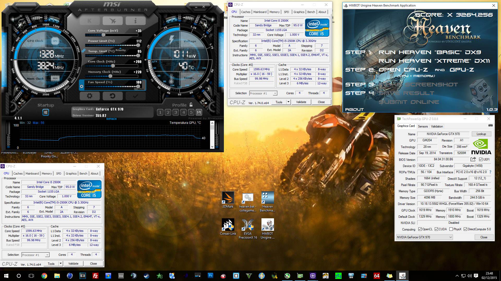
Task: Expand Tools dropdown arrow in bottom CPU-Z
Action: click(61, 264)
